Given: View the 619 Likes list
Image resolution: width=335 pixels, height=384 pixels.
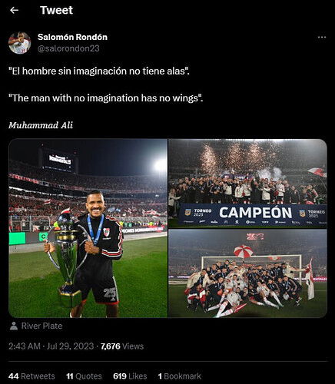Looking at the screenshot, I should tap(130, 376).
